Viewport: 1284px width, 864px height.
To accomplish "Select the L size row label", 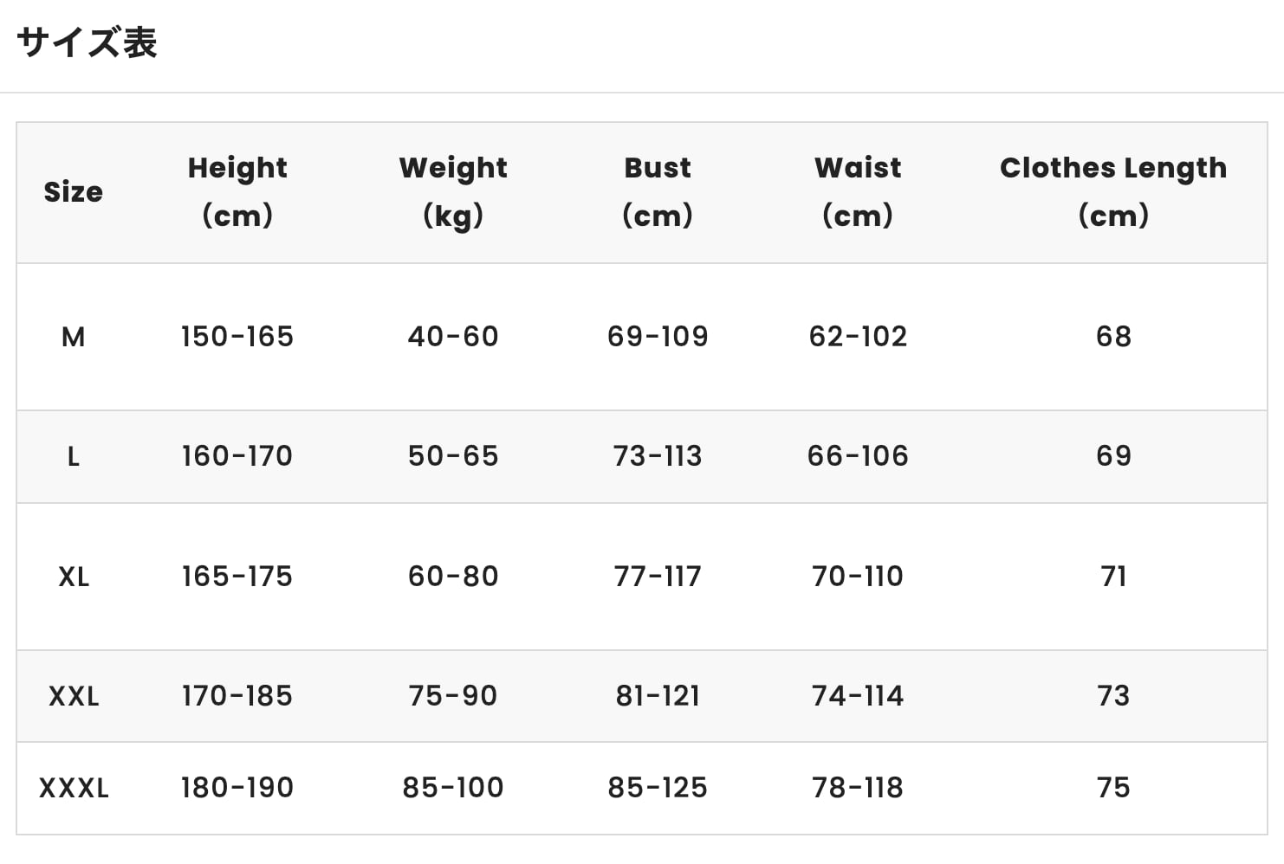I will (x=73, y=456).
